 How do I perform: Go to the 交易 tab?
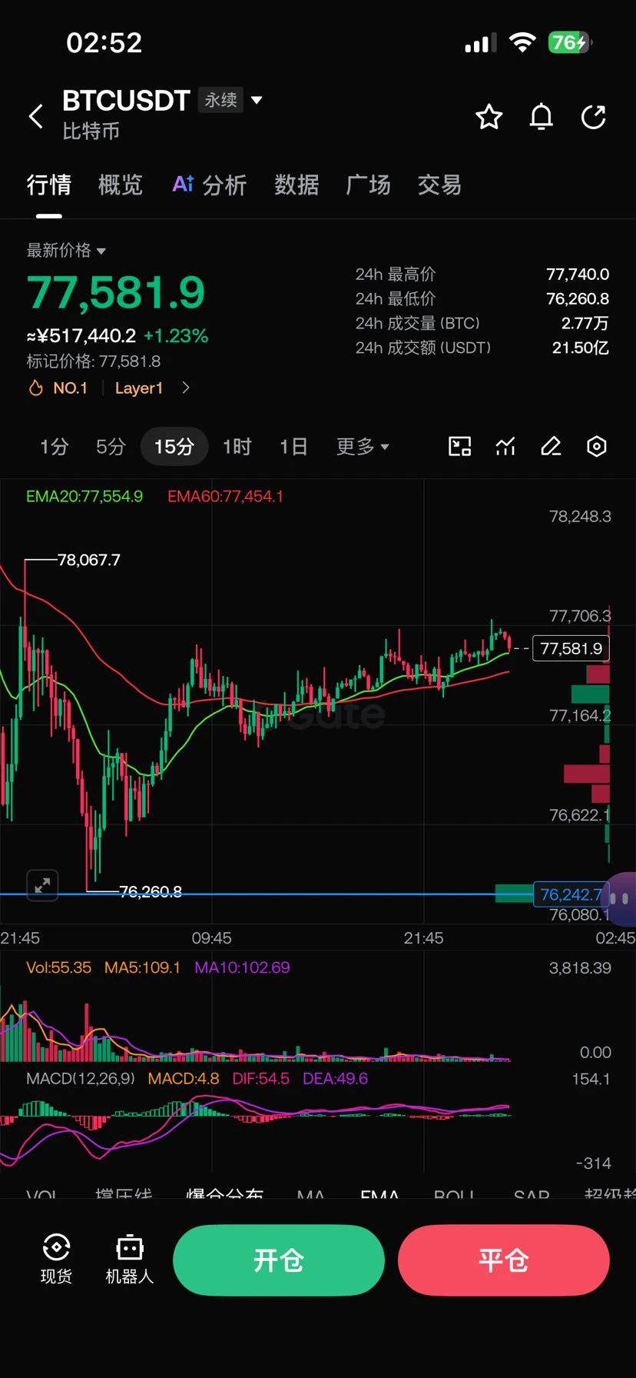click(x=439, y=185)
